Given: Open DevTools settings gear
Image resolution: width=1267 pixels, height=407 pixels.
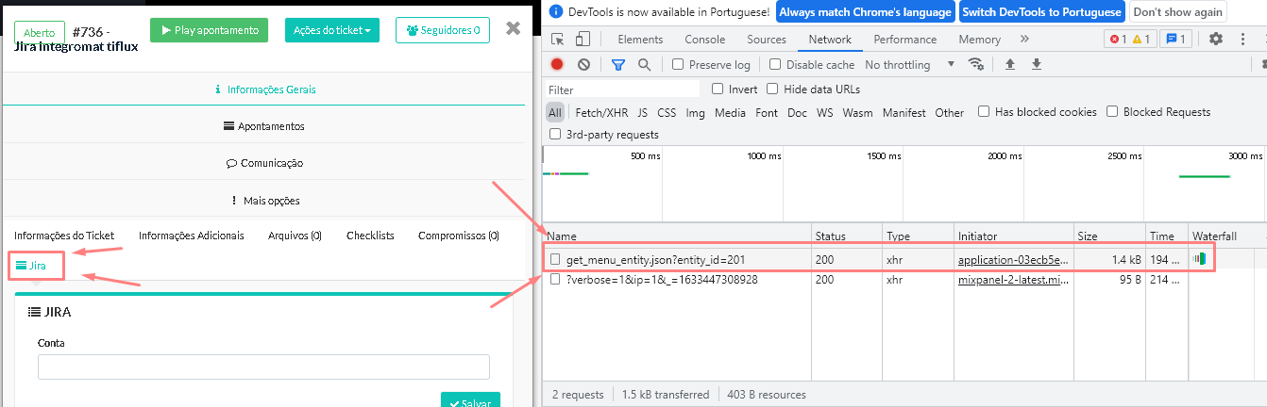Looking at the screenshot, I should coord(1216,39).
